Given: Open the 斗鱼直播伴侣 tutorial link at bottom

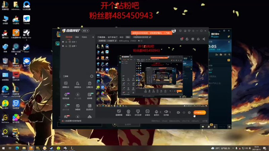Looking at the screenshot, I should [73, 121].
